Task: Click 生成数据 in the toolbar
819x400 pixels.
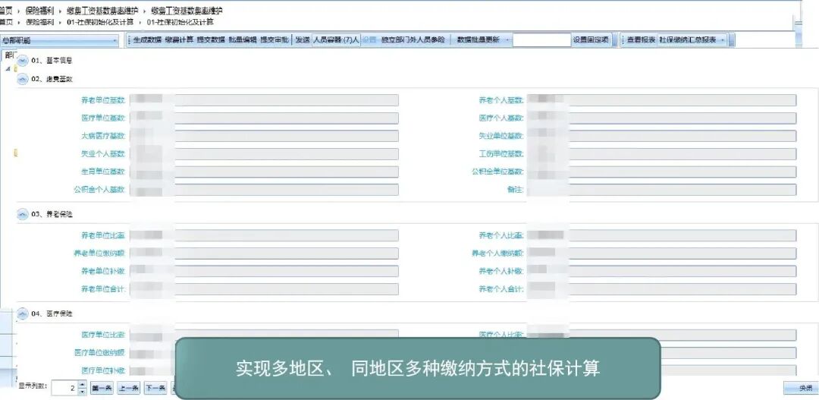Action: click(147, 39)
